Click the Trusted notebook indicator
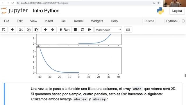The height and width of the screenshot is (105, 186). coord(149,21)
